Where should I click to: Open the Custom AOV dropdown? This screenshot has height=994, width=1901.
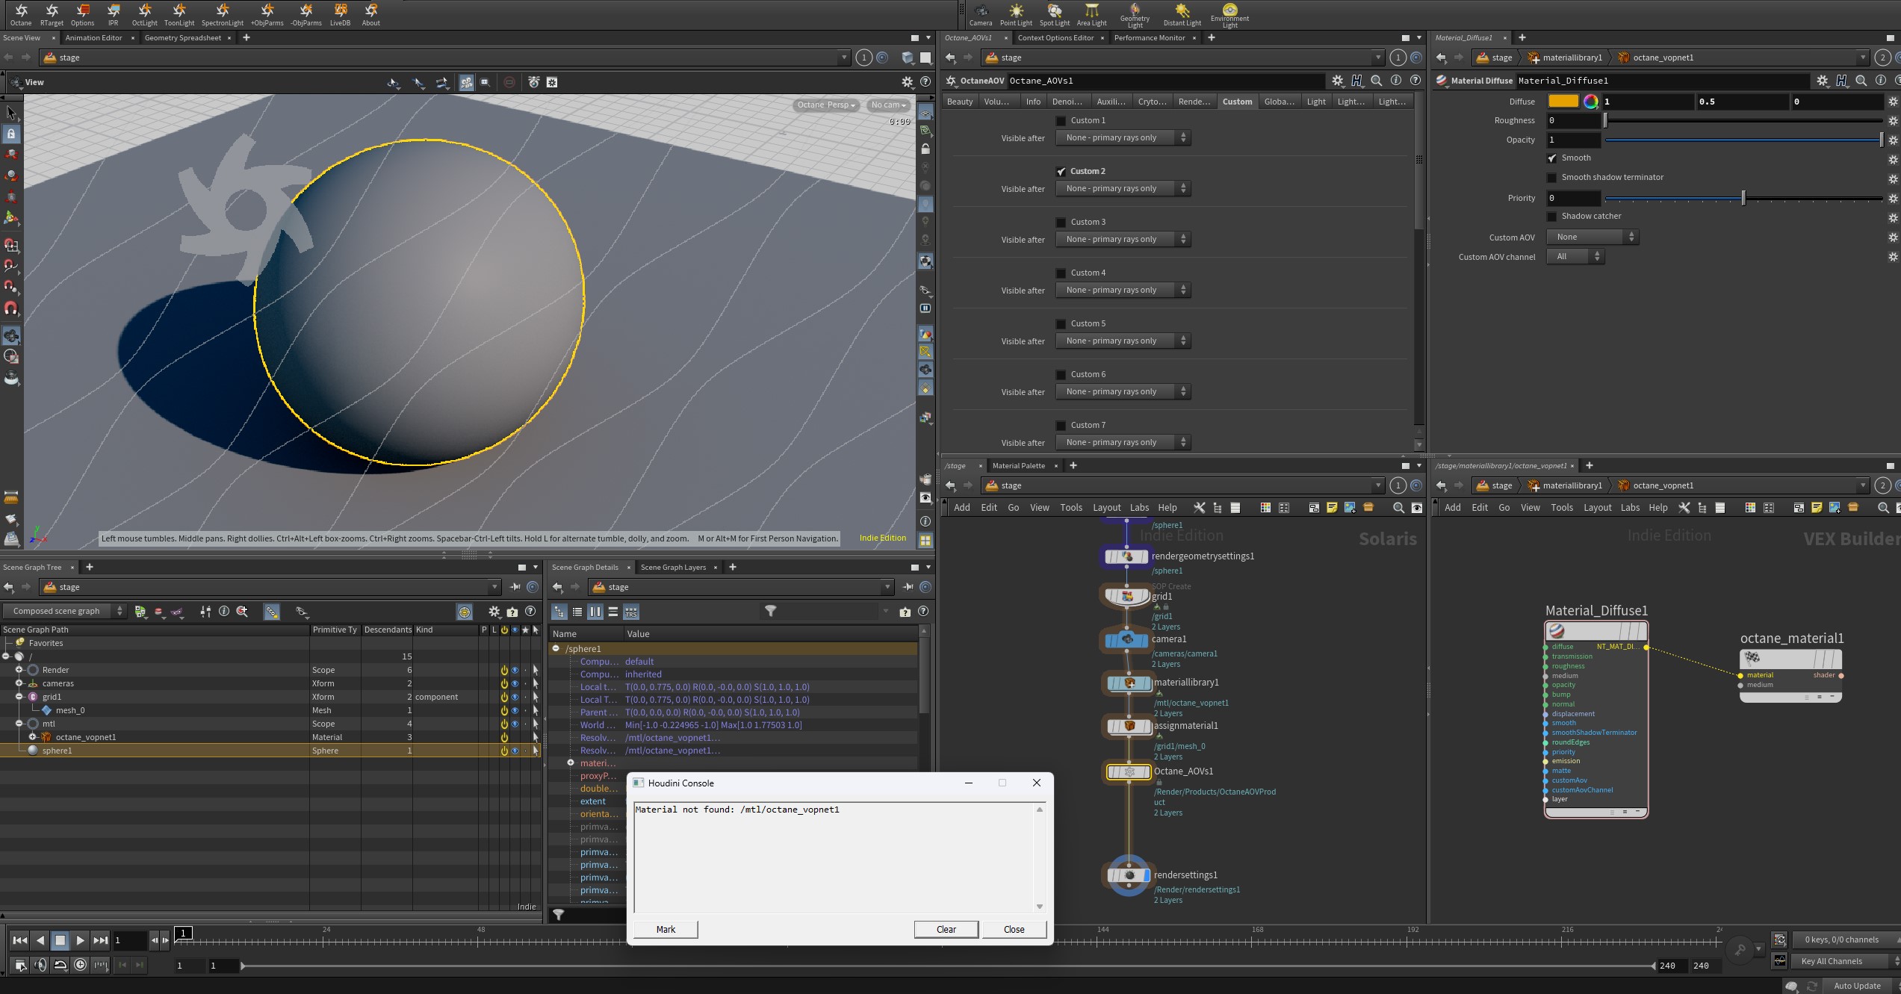click(x=1591, y=237)
